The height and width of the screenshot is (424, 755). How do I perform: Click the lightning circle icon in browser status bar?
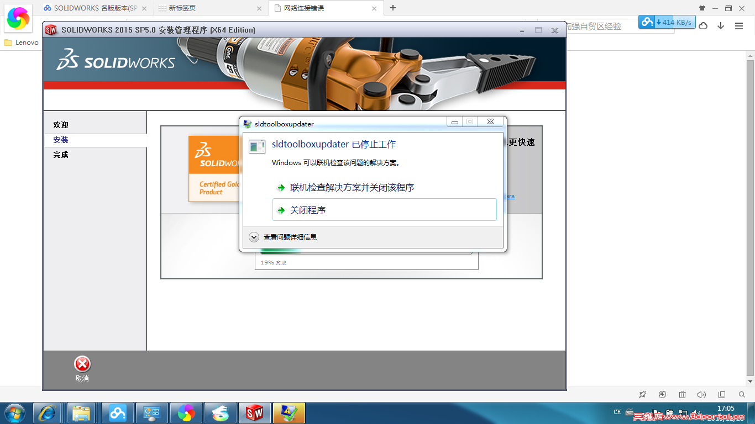tap(662, 395)
